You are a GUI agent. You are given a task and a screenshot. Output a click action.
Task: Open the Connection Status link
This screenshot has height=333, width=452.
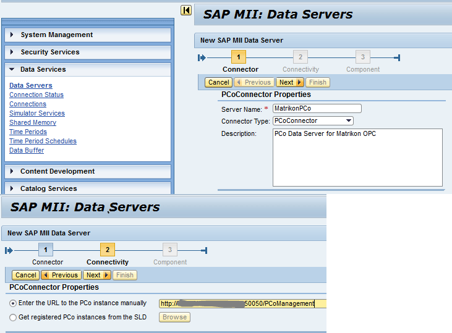tap(36, 95)
